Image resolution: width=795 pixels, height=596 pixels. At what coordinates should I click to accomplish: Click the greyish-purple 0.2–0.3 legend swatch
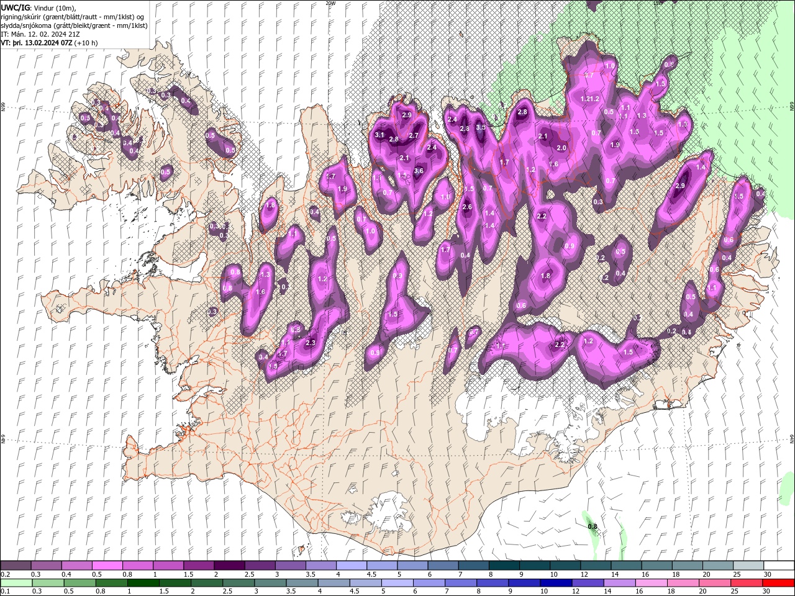coord(16,566)
